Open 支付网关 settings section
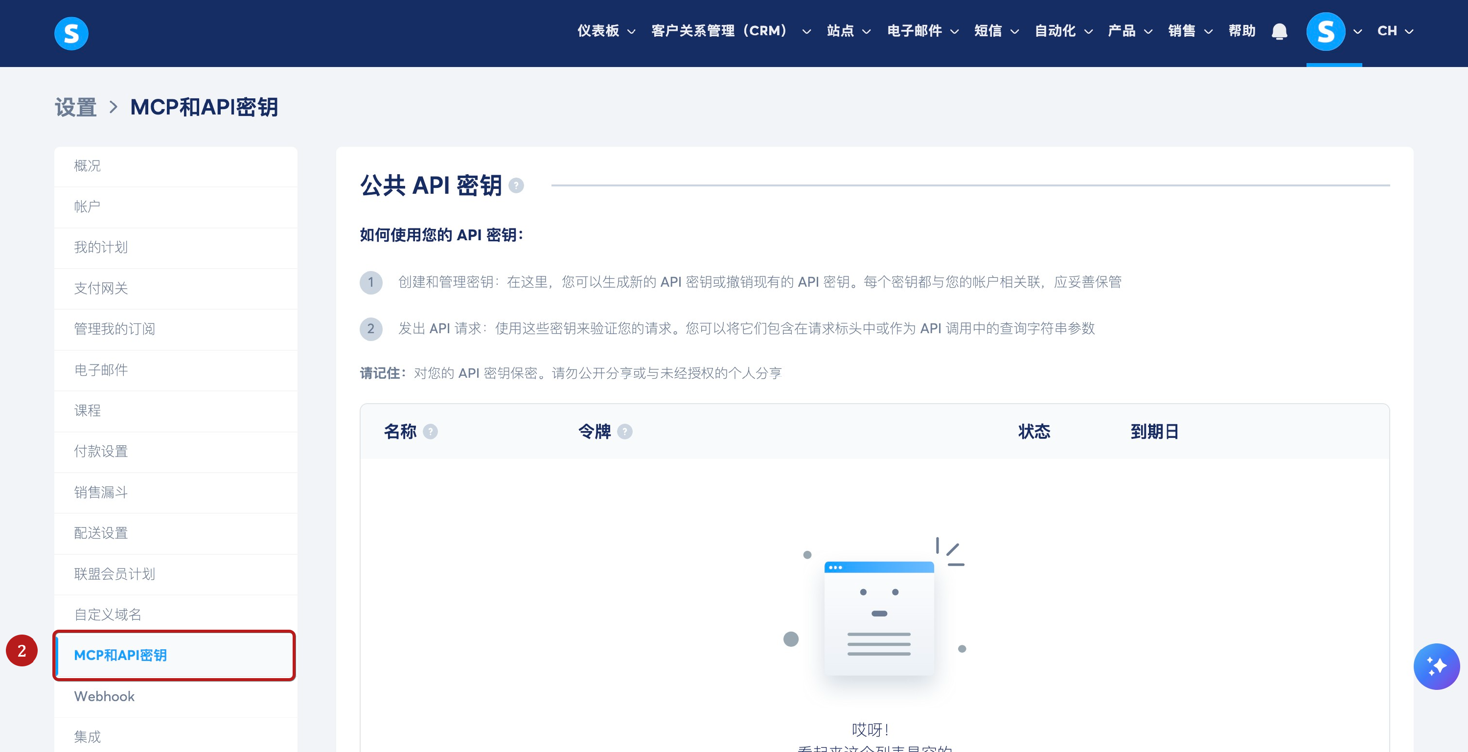The height and width of the screenshot is (752, 1468). click(x=101, y=288)
